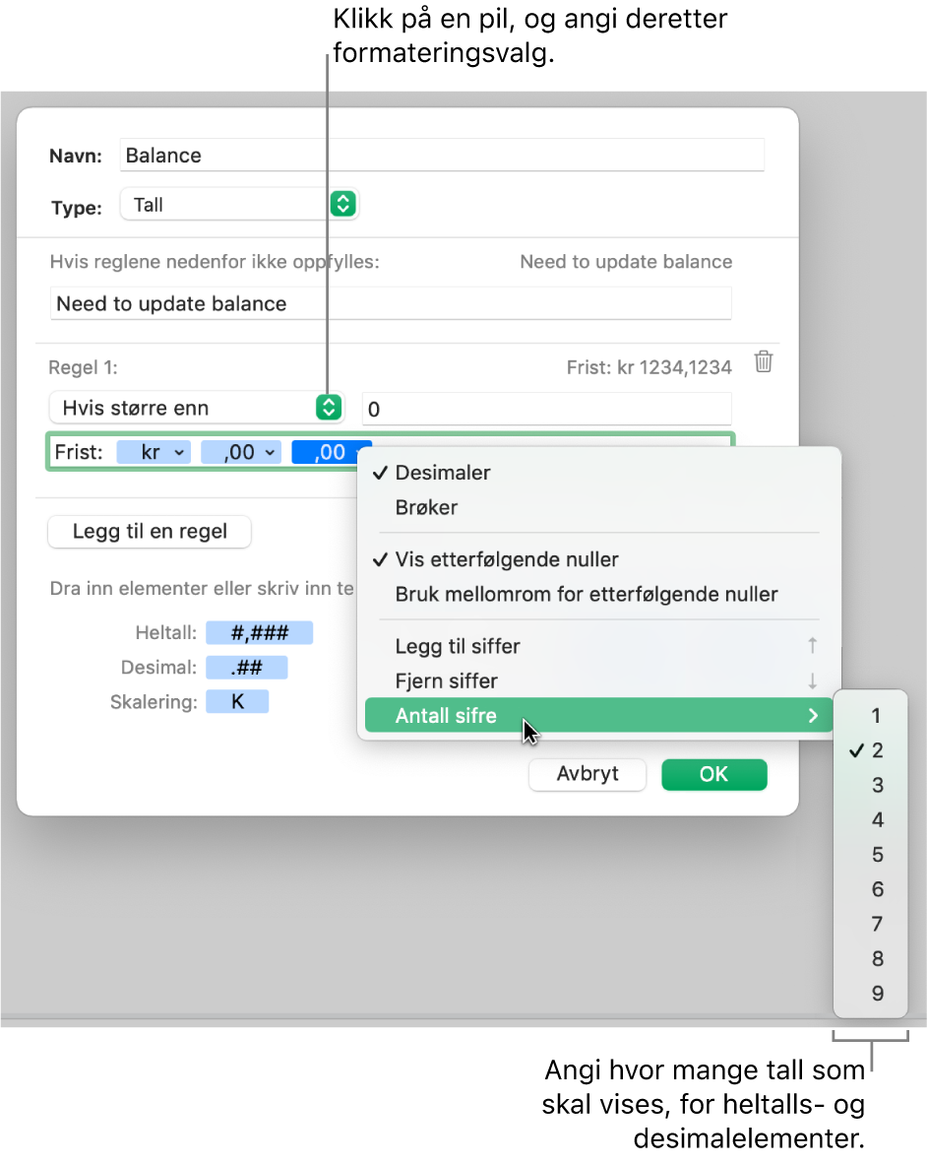This screenshot has width=928, height=1165.
Task: Click the Heltall #,### token
Action: click(259, 633)
